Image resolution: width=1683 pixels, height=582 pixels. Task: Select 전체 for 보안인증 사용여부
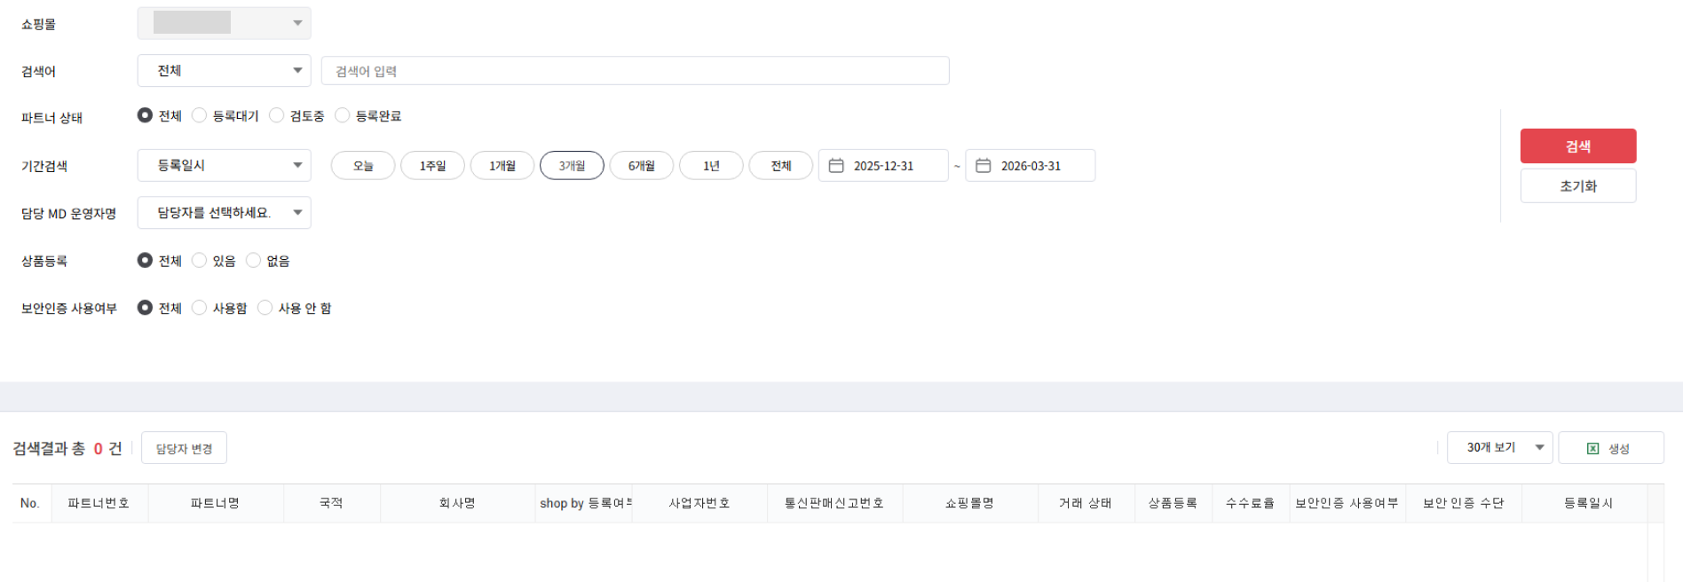tap(145, 307)
